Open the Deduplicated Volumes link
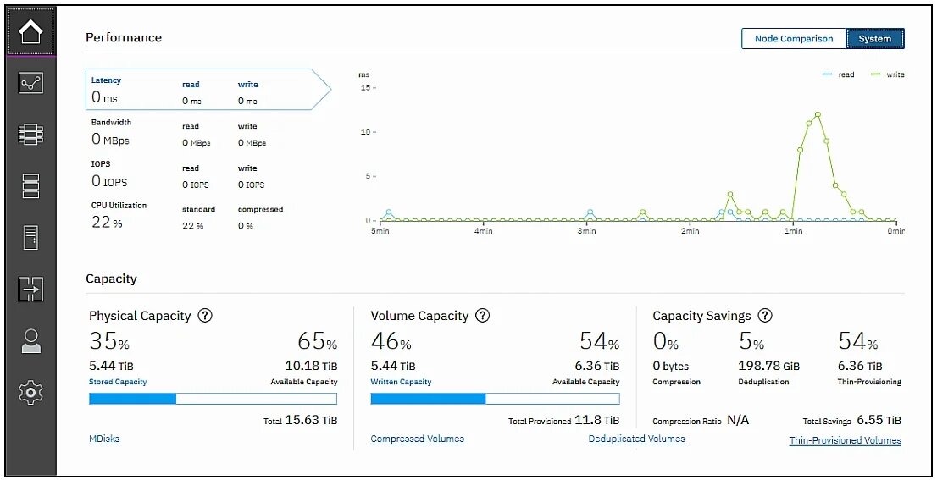 [x=636, y=439]
